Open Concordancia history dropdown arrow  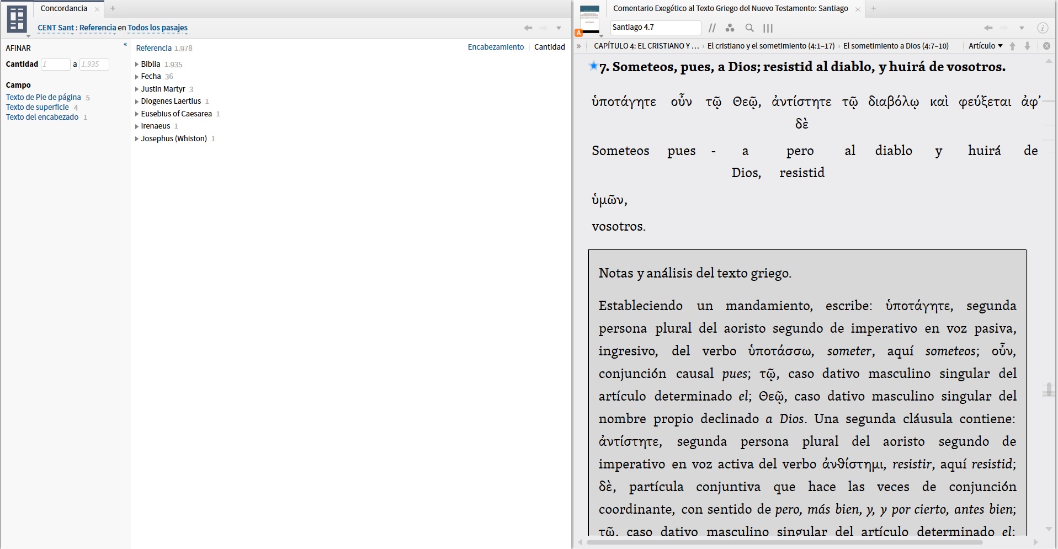pyautogui.click(x=559, y=28)
